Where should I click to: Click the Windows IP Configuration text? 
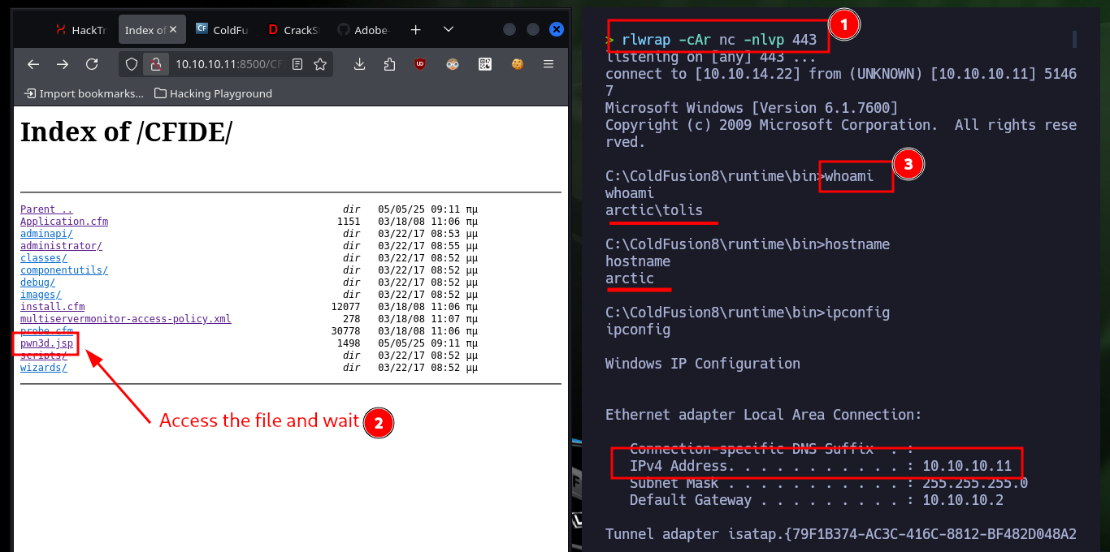[x=703, y=364]
